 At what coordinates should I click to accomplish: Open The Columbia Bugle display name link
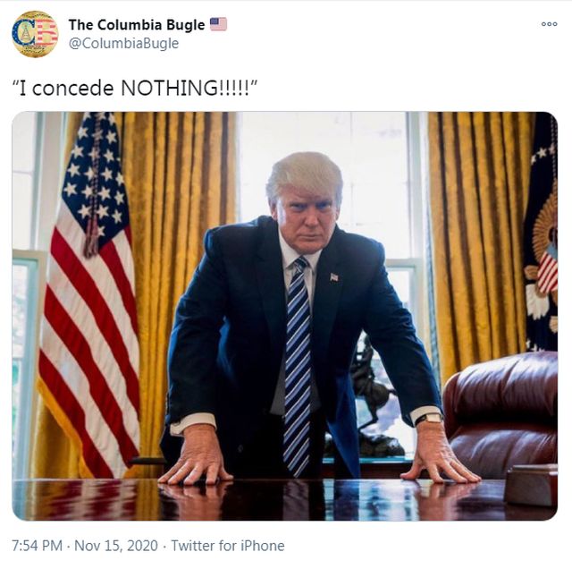click(137, 24)
